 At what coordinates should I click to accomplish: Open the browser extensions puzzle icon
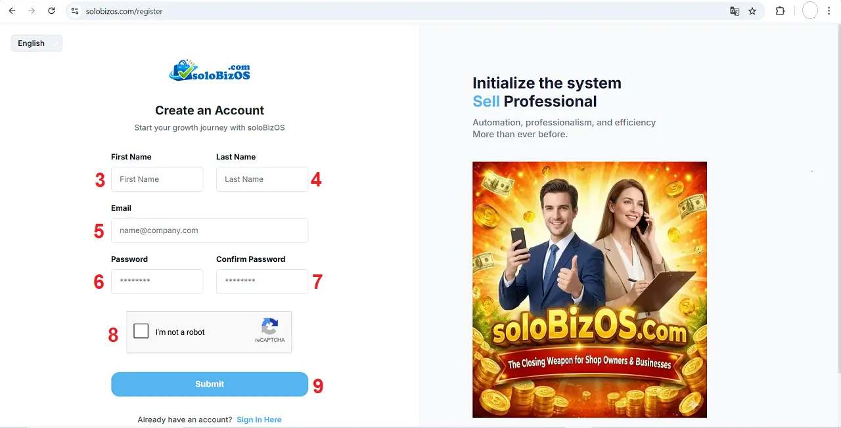781,11
